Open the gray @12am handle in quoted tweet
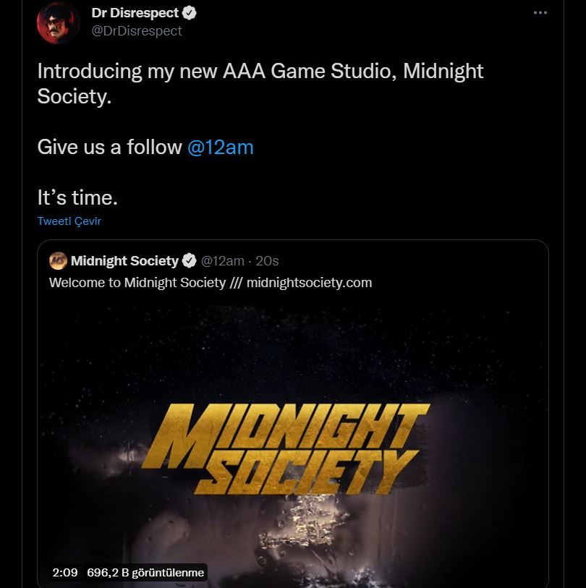 point(223,260)
